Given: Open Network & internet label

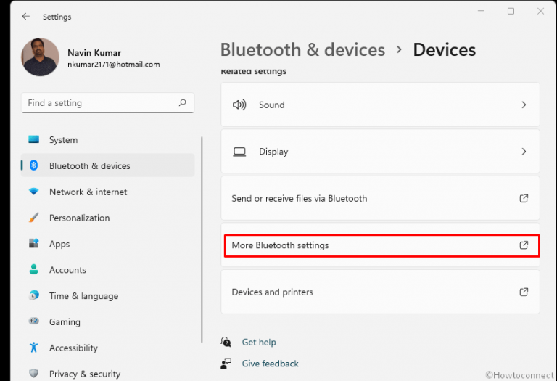Looking at the screenshot, I should (88, 192).
